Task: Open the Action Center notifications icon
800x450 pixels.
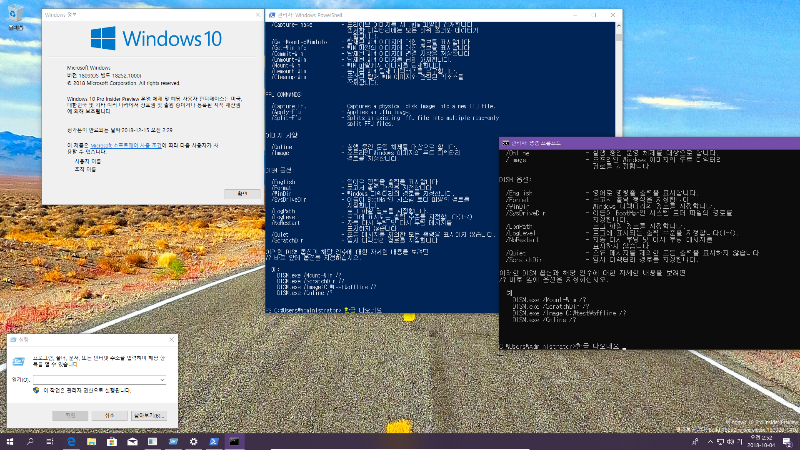Action: (x=787, y=442)
